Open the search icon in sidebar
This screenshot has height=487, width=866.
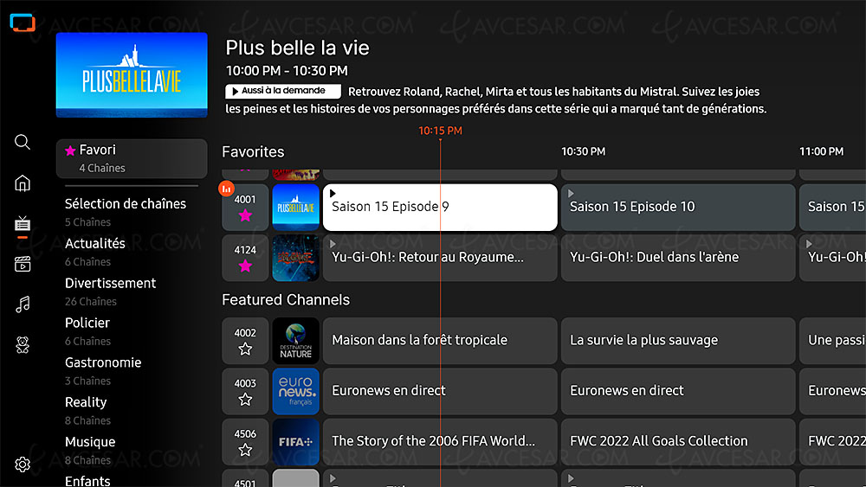(x=23, y=143)
